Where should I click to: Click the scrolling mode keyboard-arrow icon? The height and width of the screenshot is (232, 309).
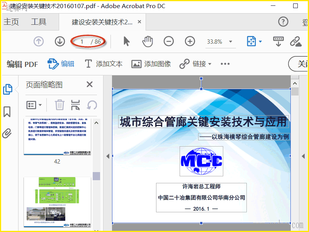278,41
